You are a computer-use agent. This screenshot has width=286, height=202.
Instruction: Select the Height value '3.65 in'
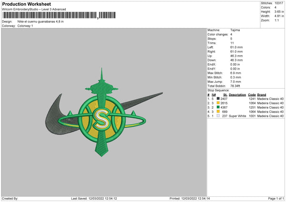[279, 11]
